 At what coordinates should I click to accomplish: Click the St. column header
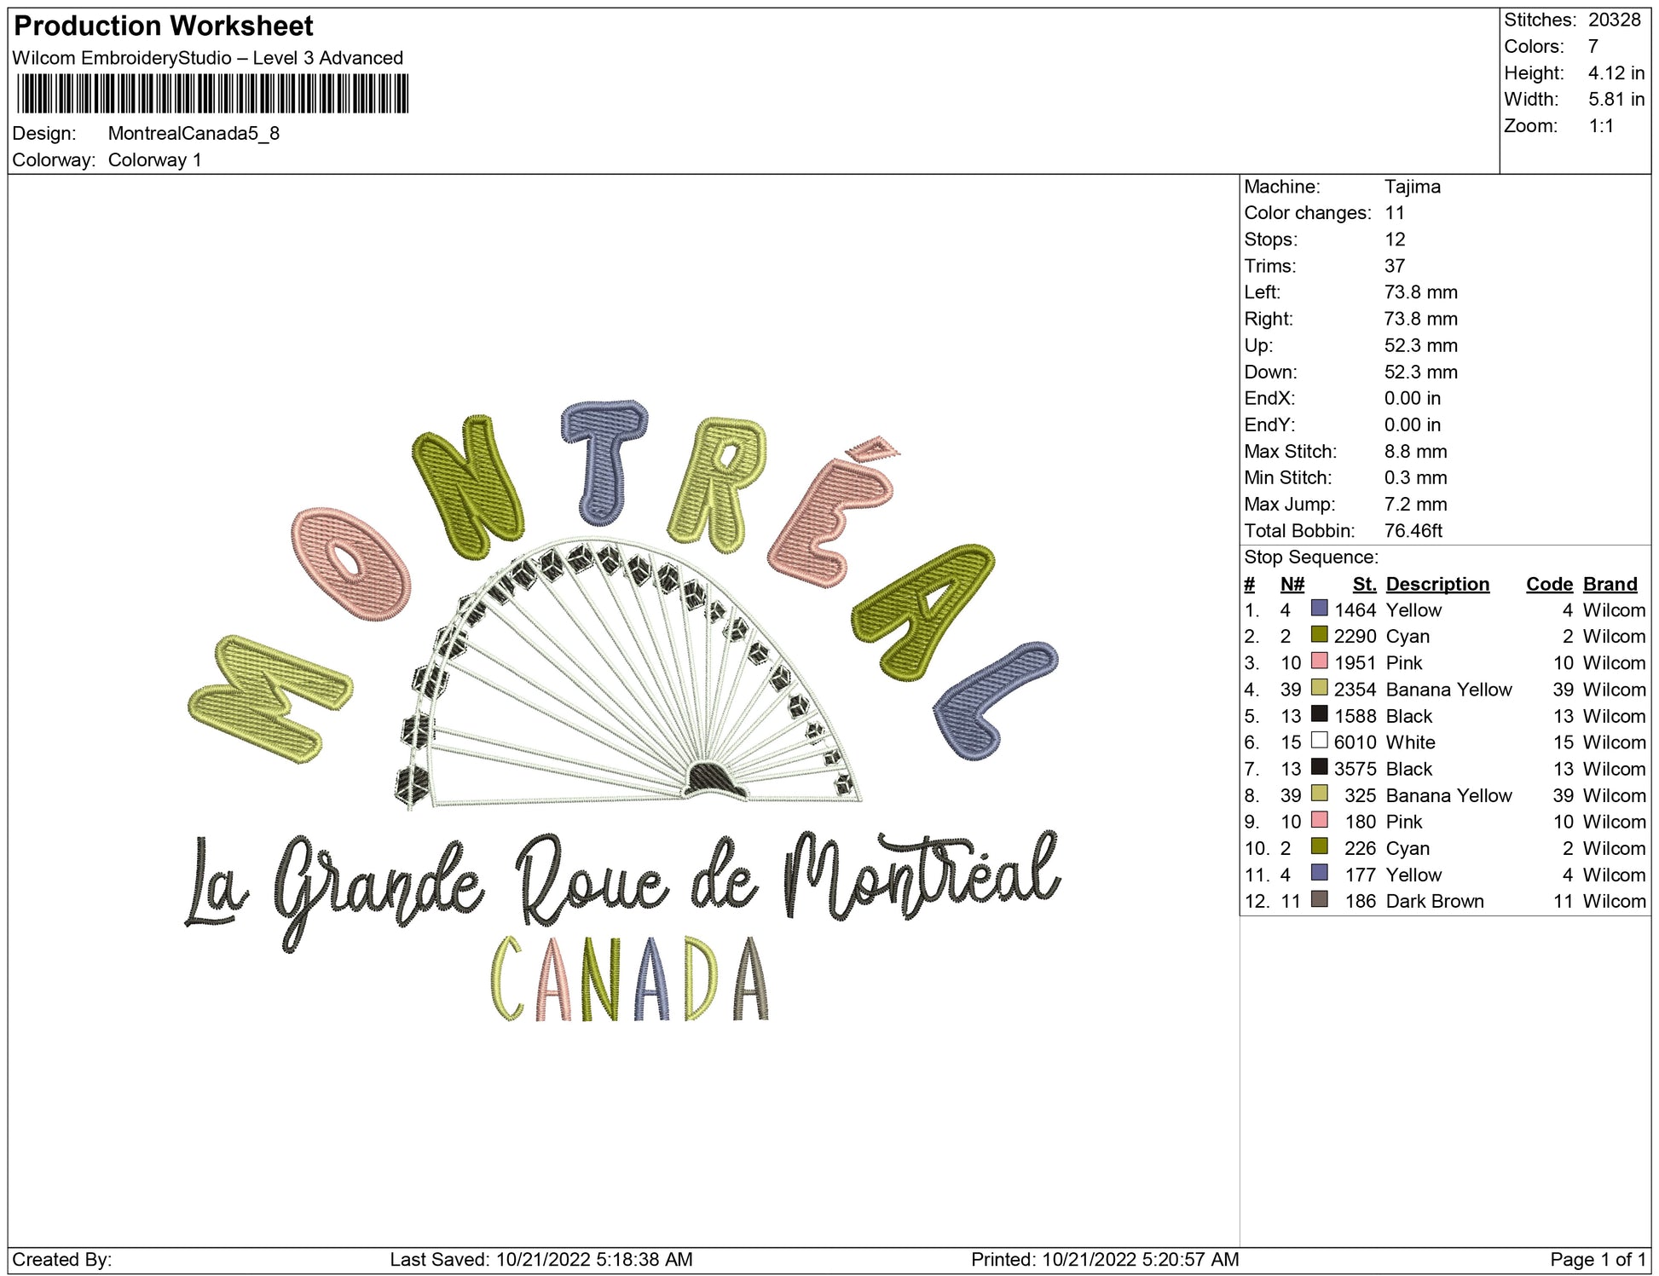point(1363,584)
